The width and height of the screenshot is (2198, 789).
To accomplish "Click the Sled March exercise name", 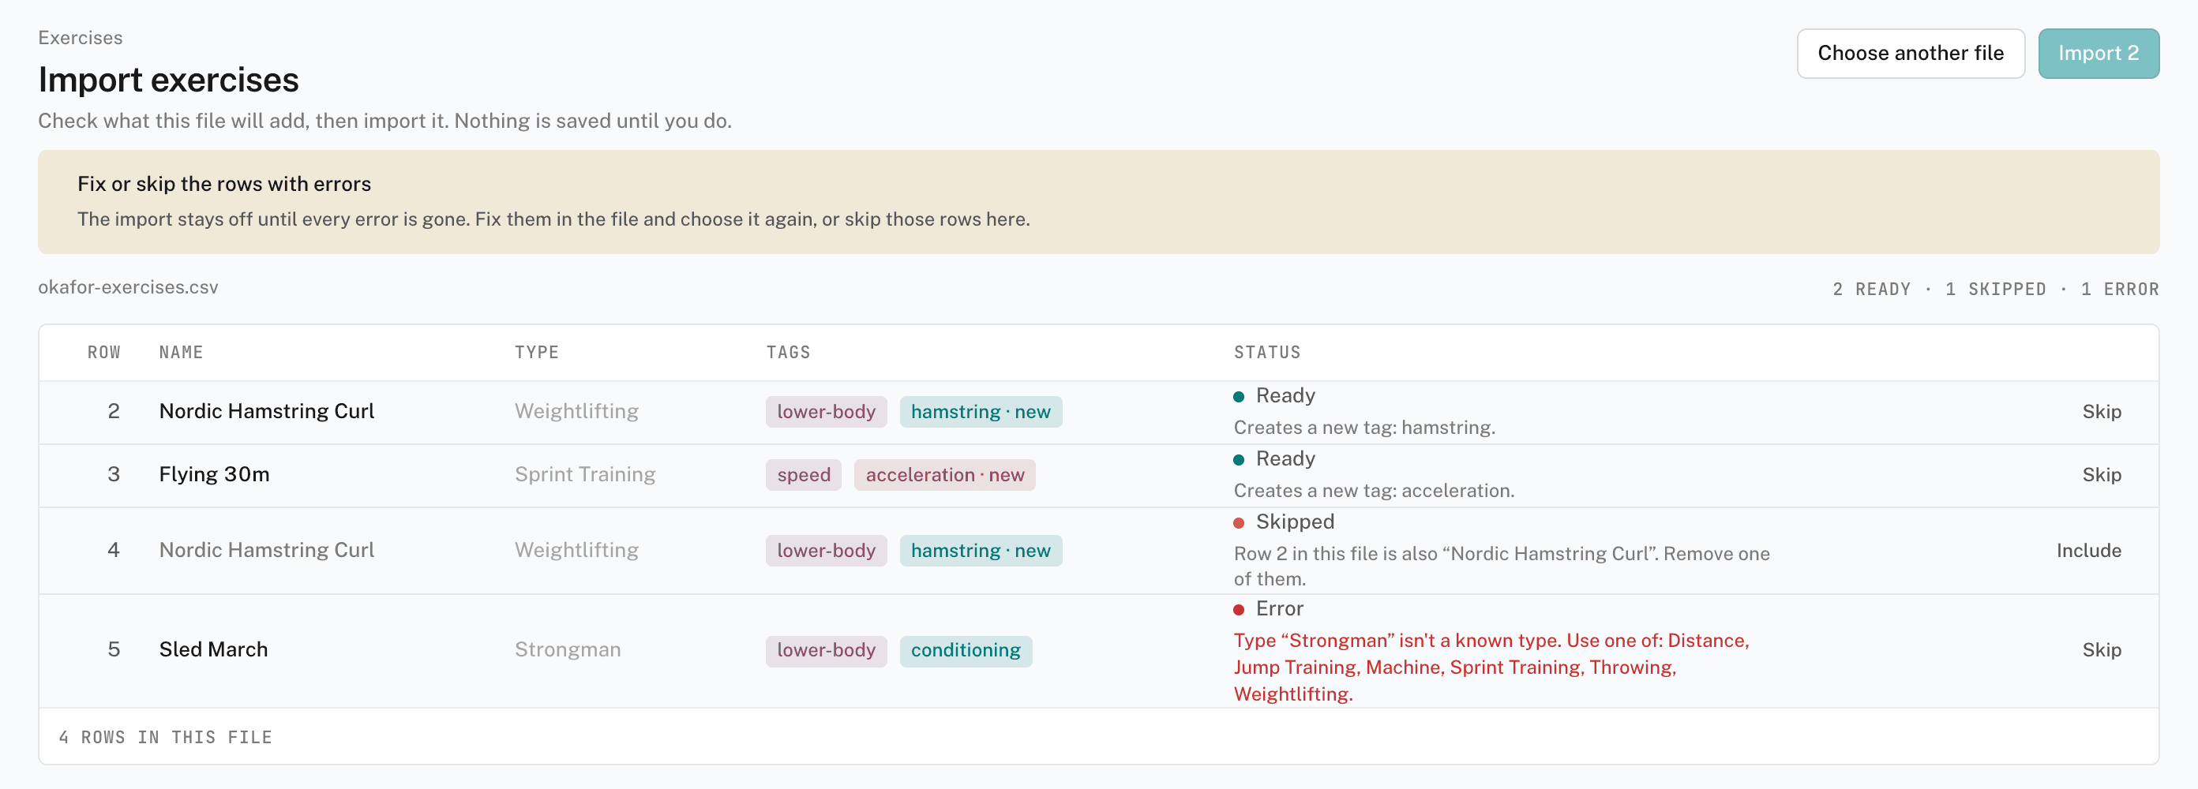I will pos(213,650).
